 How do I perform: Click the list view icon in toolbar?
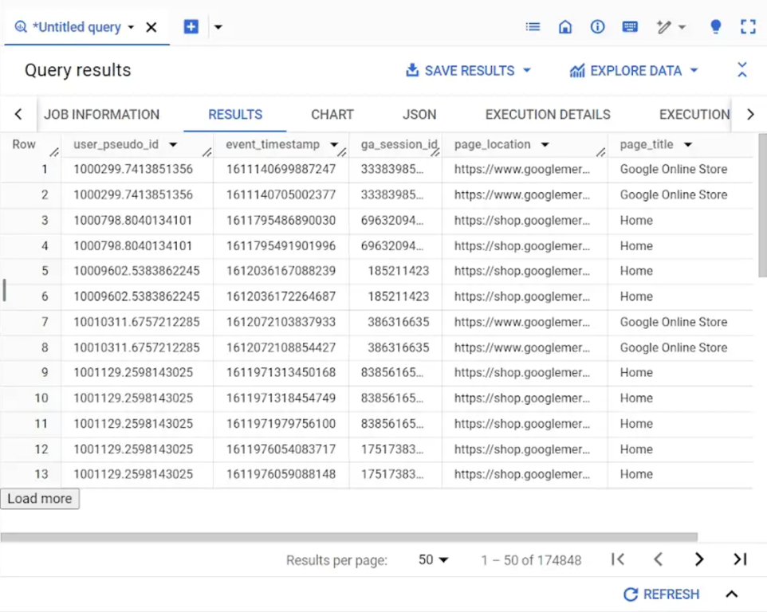point(533,26)
